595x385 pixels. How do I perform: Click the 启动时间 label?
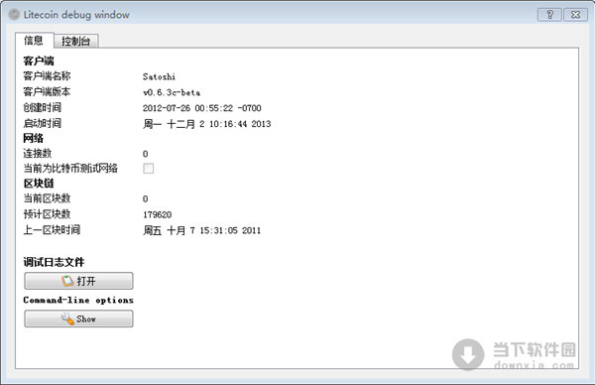42,123
